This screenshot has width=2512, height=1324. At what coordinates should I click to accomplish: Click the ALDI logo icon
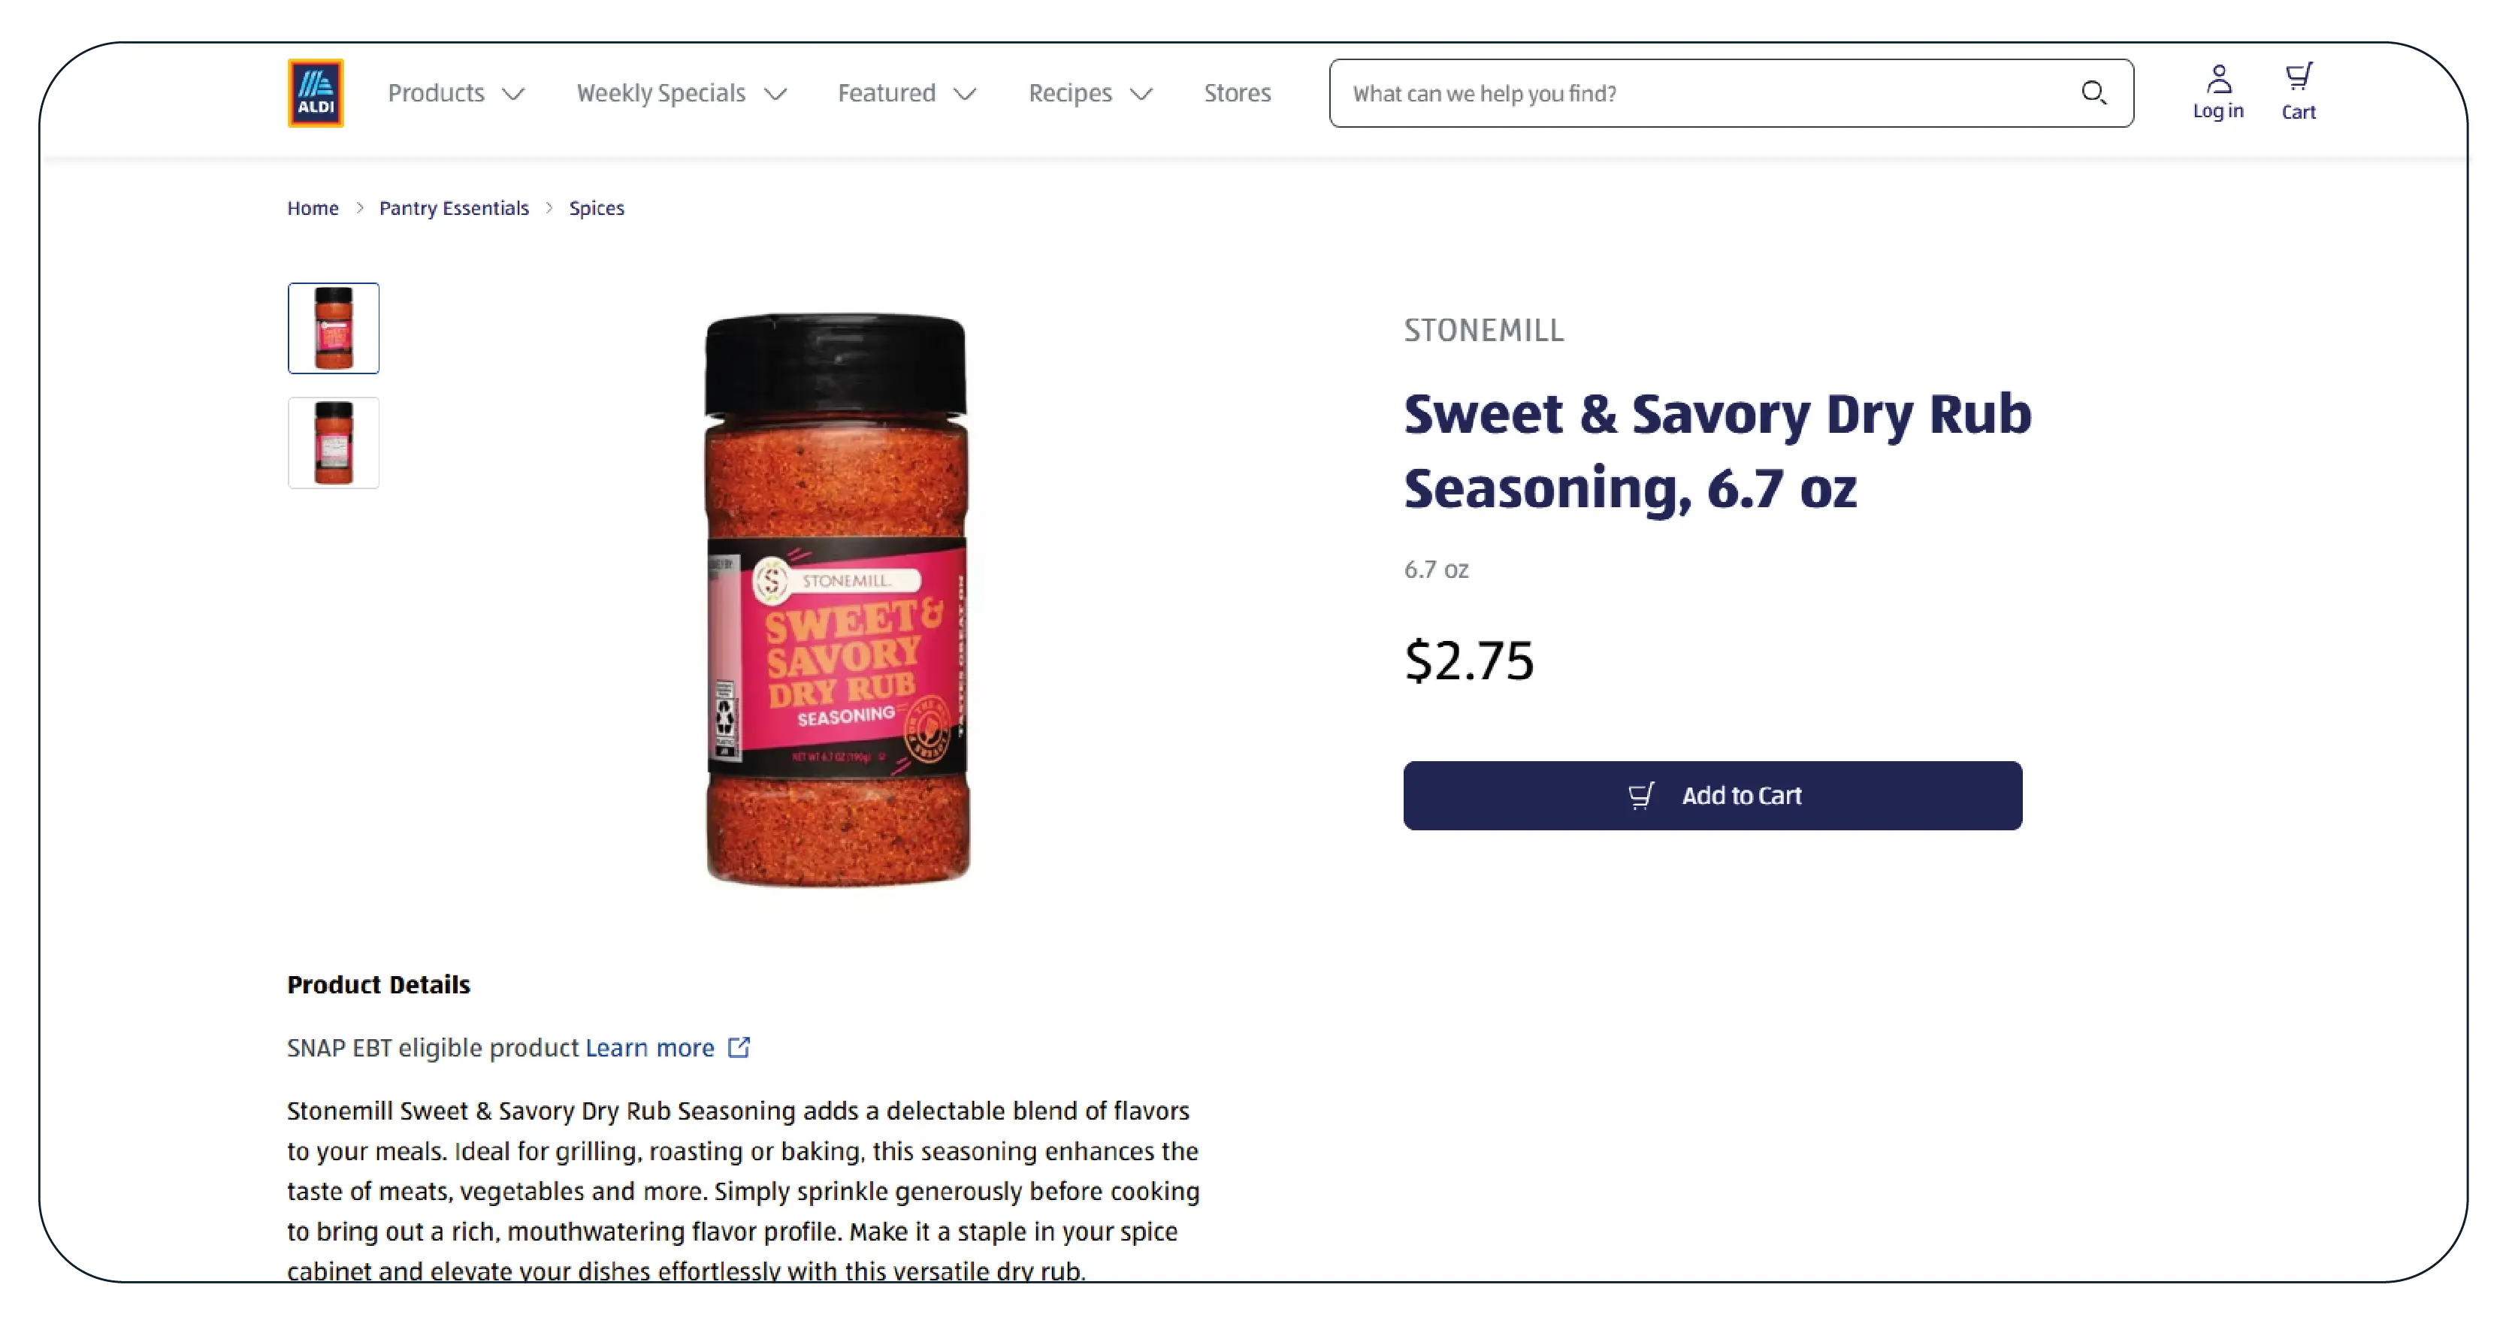pyautogui.click(x=315, y=94)
